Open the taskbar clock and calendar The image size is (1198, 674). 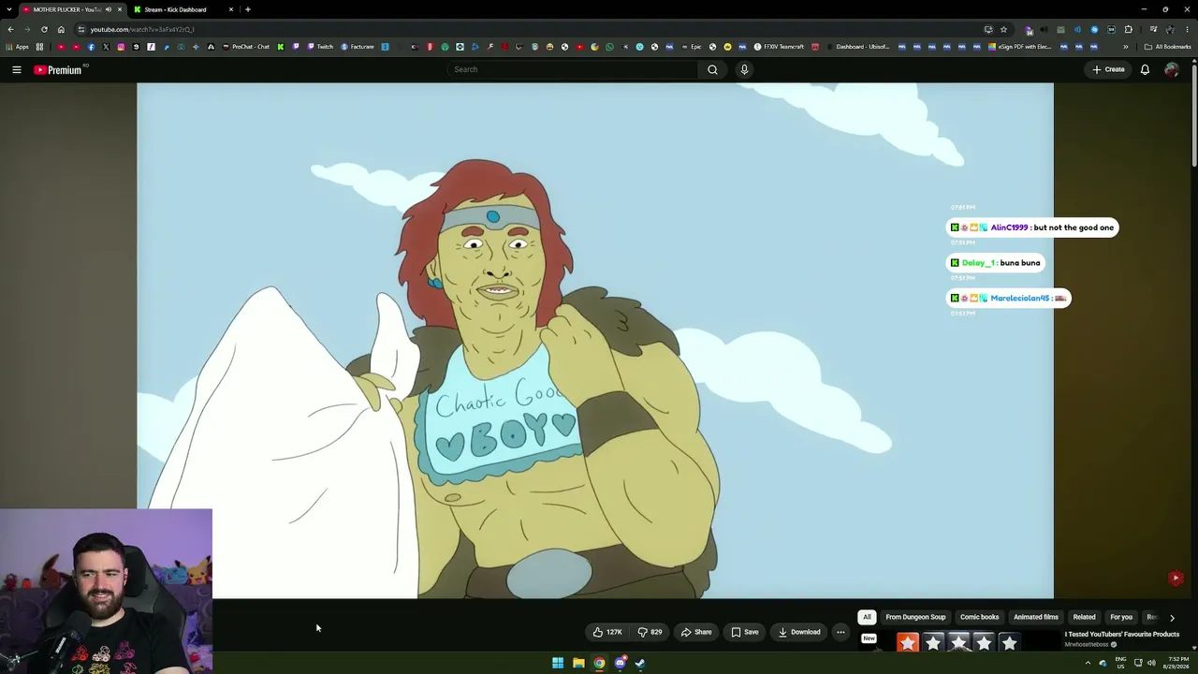tap(1178, 663)
